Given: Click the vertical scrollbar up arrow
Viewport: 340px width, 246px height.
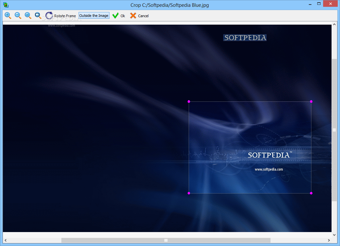Looking at the screenshot, I should (x=334, y=24).
